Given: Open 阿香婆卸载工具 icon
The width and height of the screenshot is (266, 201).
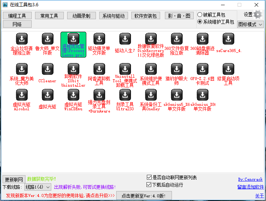Looking at the screenshot, I should (99, 69).
